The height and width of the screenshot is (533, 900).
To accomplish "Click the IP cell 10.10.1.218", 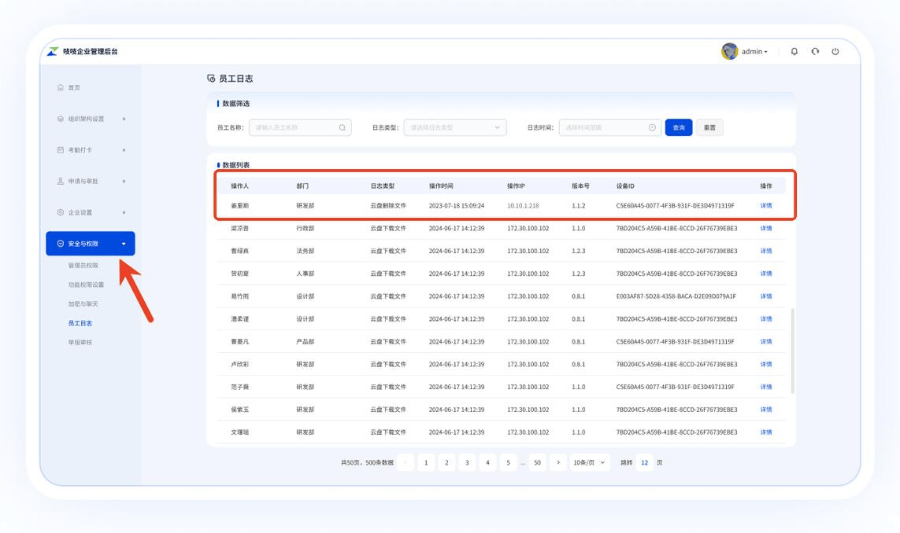I will pos(523,206).
